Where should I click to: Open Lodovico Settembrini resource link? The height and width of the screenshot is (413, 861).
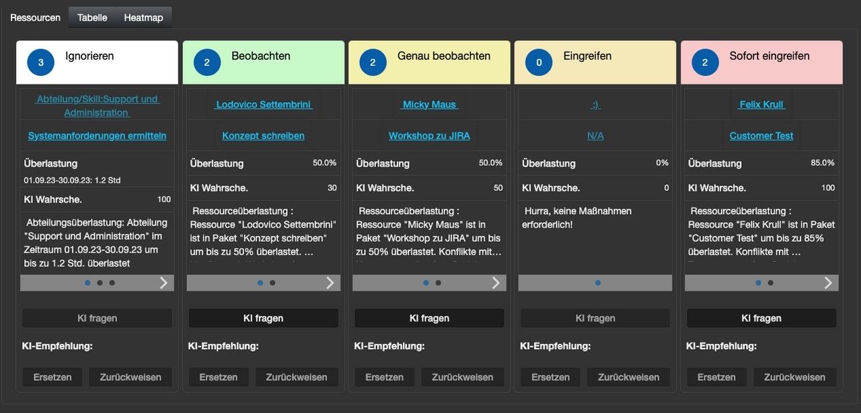click(264, 105)
